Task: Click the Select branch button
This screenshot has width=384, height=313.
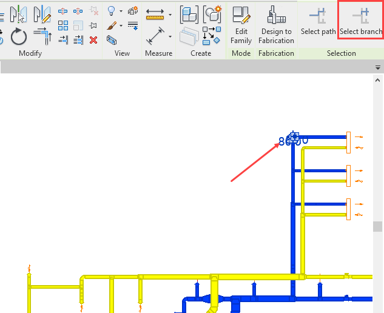Action: click(360, 21)
